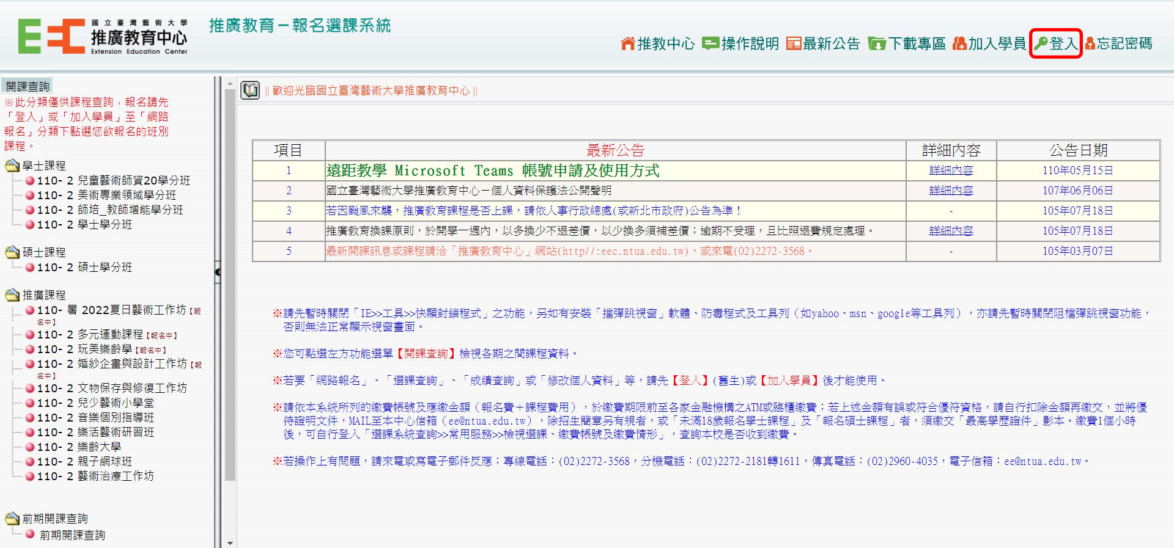The height and width of the screenshot is (548, 1174).
Task: Click the 登入 login key icon
Action: click(1041, 43)
